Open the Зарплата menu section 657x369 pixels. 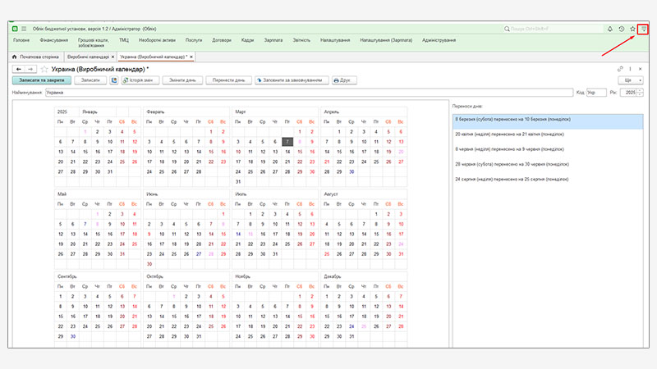coord(273,40)
